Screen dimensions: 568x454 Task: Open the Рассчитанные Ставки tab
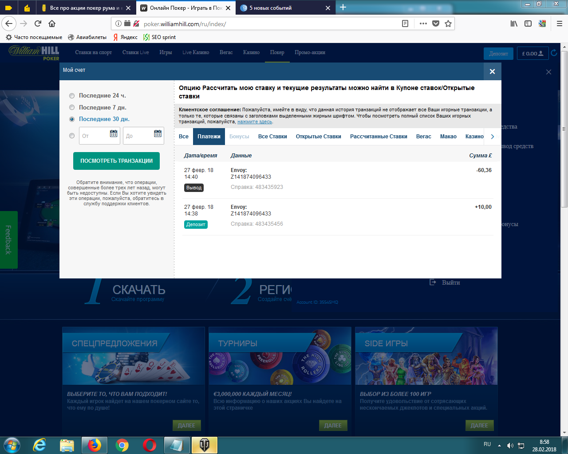pyautogui.click(x=379, y=137)
